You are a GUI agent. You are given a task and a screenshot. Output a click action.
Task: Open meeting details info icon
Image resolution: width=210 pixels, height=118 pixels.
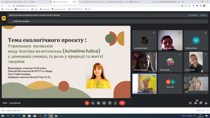[x=190, y=103]
